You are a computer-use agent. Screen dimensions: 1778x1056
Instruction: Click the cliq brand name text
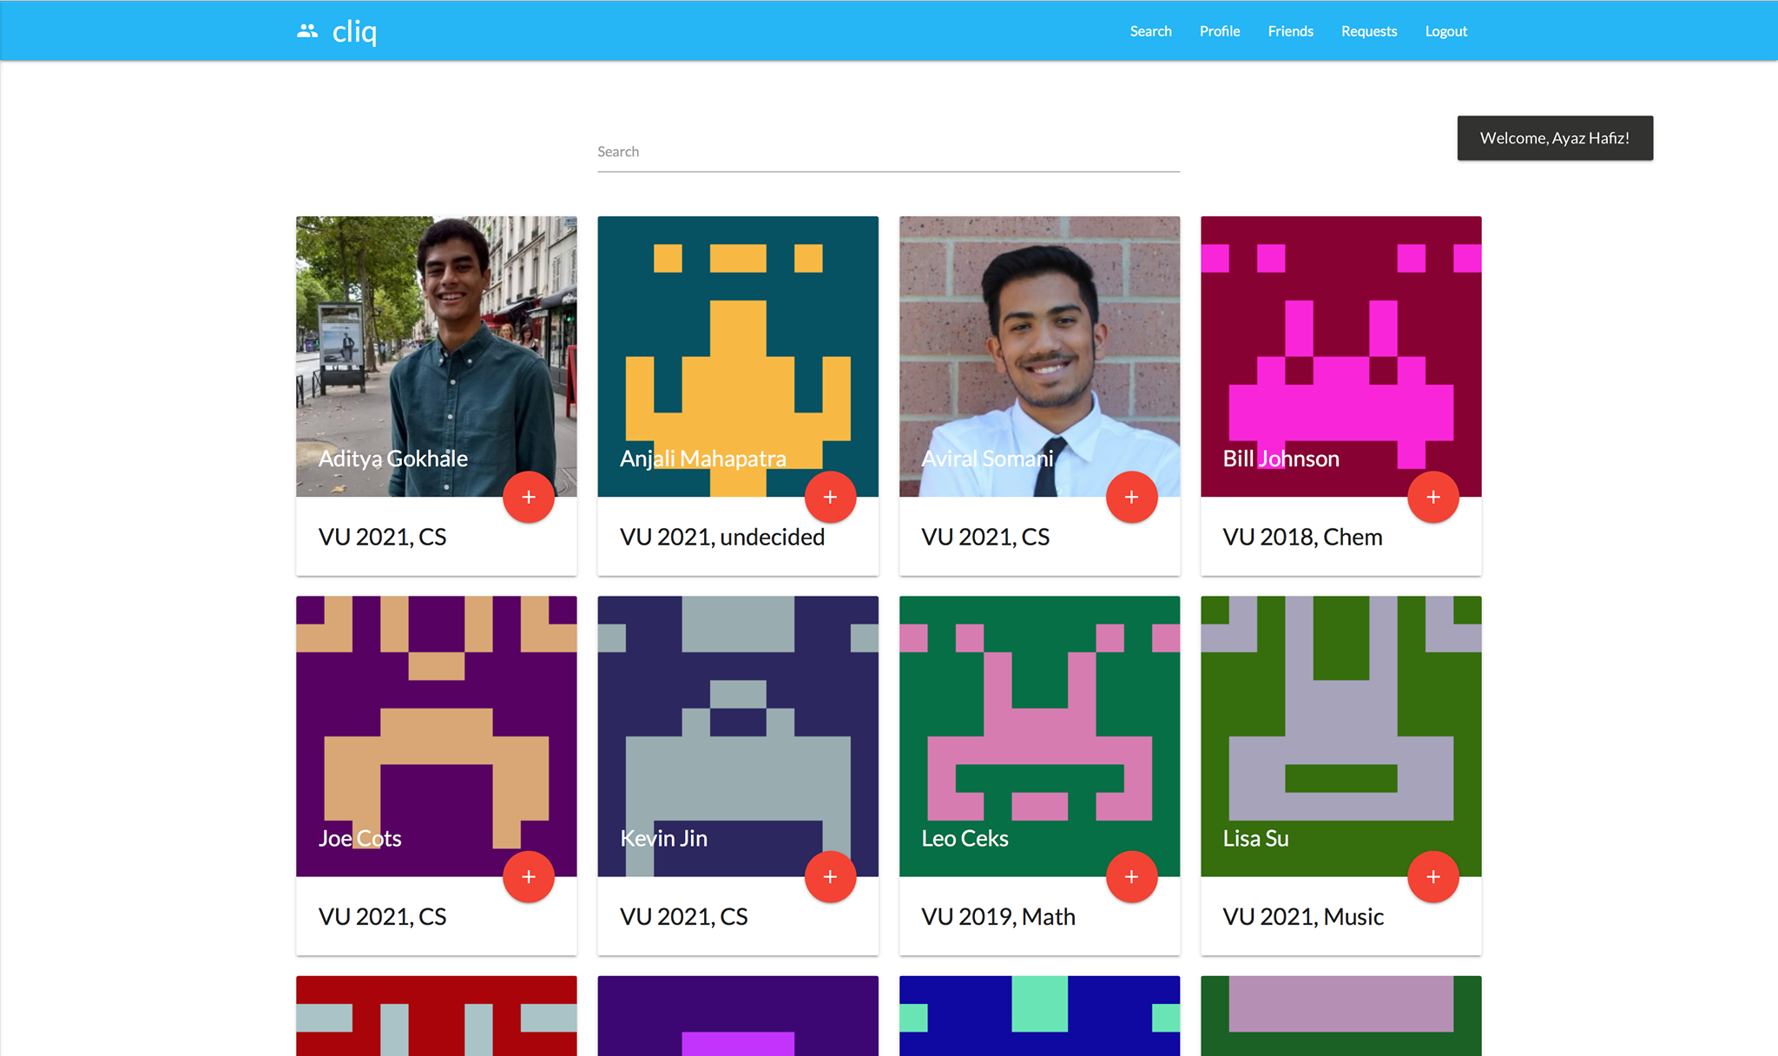(x=354, y=31)
